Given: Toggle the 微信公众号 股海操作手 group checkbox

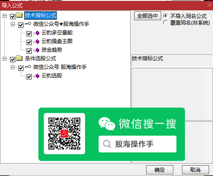Looking at the screenshot, I should point(21,68).
